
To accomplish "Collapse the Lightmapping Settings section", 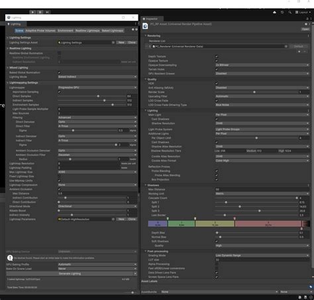I will (7, 82).
